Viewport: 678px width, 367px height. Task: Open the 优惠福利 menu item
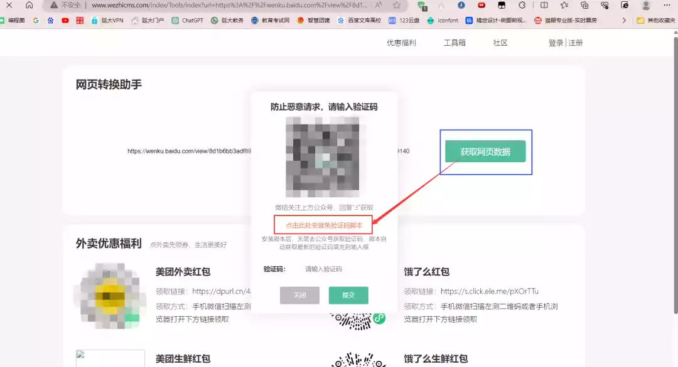pyautogui.click(x=401, y=43)
